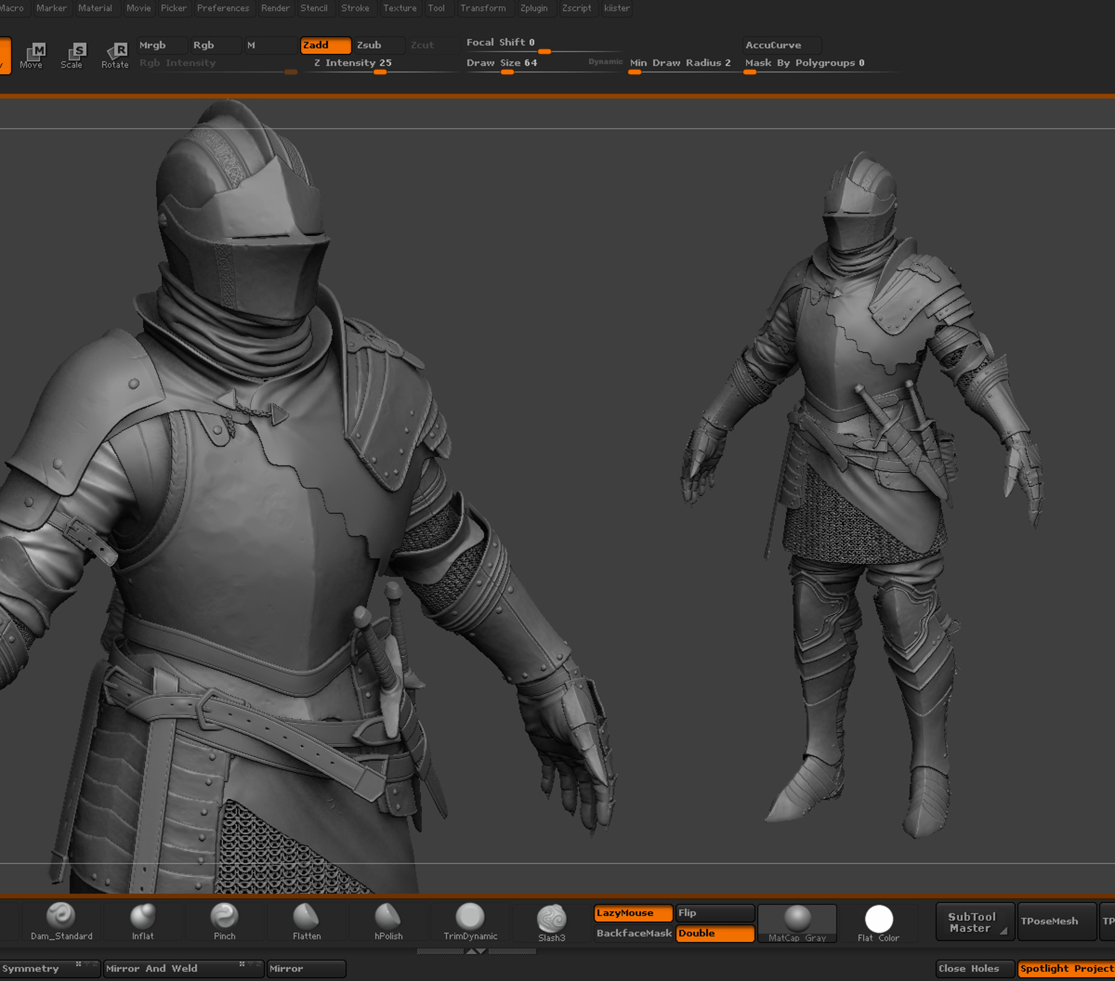Enable Zsub sculpting mode
This screenshot has width=1115, height=981.
(377, 45)
